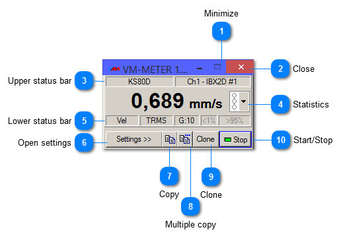This screenshot has width=343, height=240.
Task: Open Settings >> panel
Action: point(133,139)
